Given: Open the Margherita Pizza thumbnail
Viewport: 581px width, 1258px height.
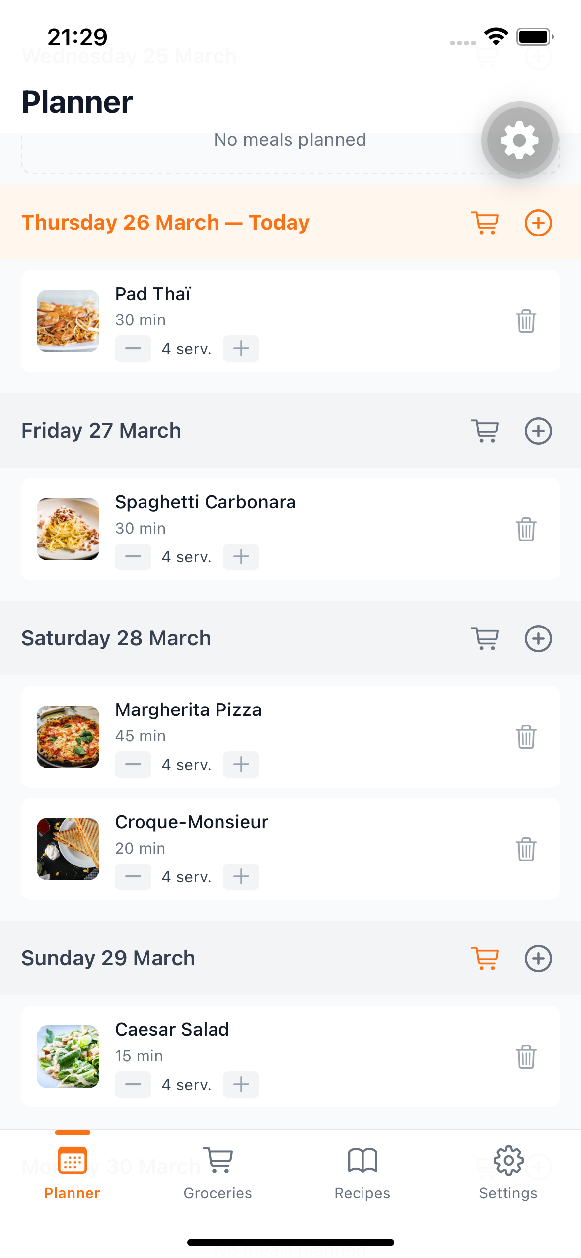Looking at the screenshot, I should click(x=68, y=737).
